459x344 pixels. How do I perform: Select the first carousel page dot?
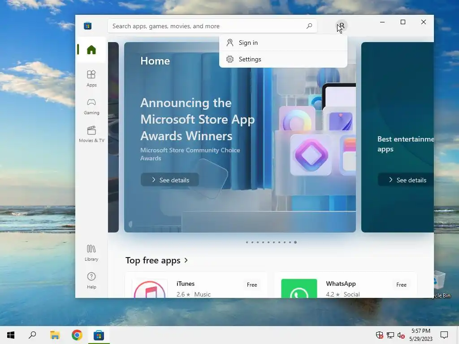click(247, 242)
